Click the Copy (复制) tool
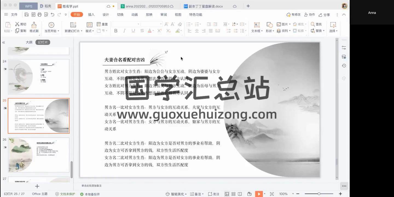Screen dimensions: 394x197 pyautogui.click(x=21, y=31)
